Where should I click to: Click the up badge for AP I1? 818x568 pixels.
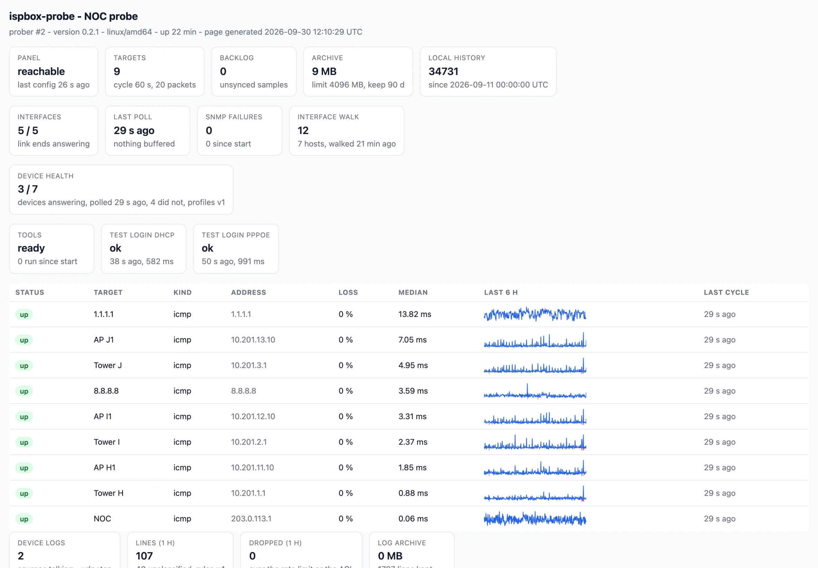point(24,417)
